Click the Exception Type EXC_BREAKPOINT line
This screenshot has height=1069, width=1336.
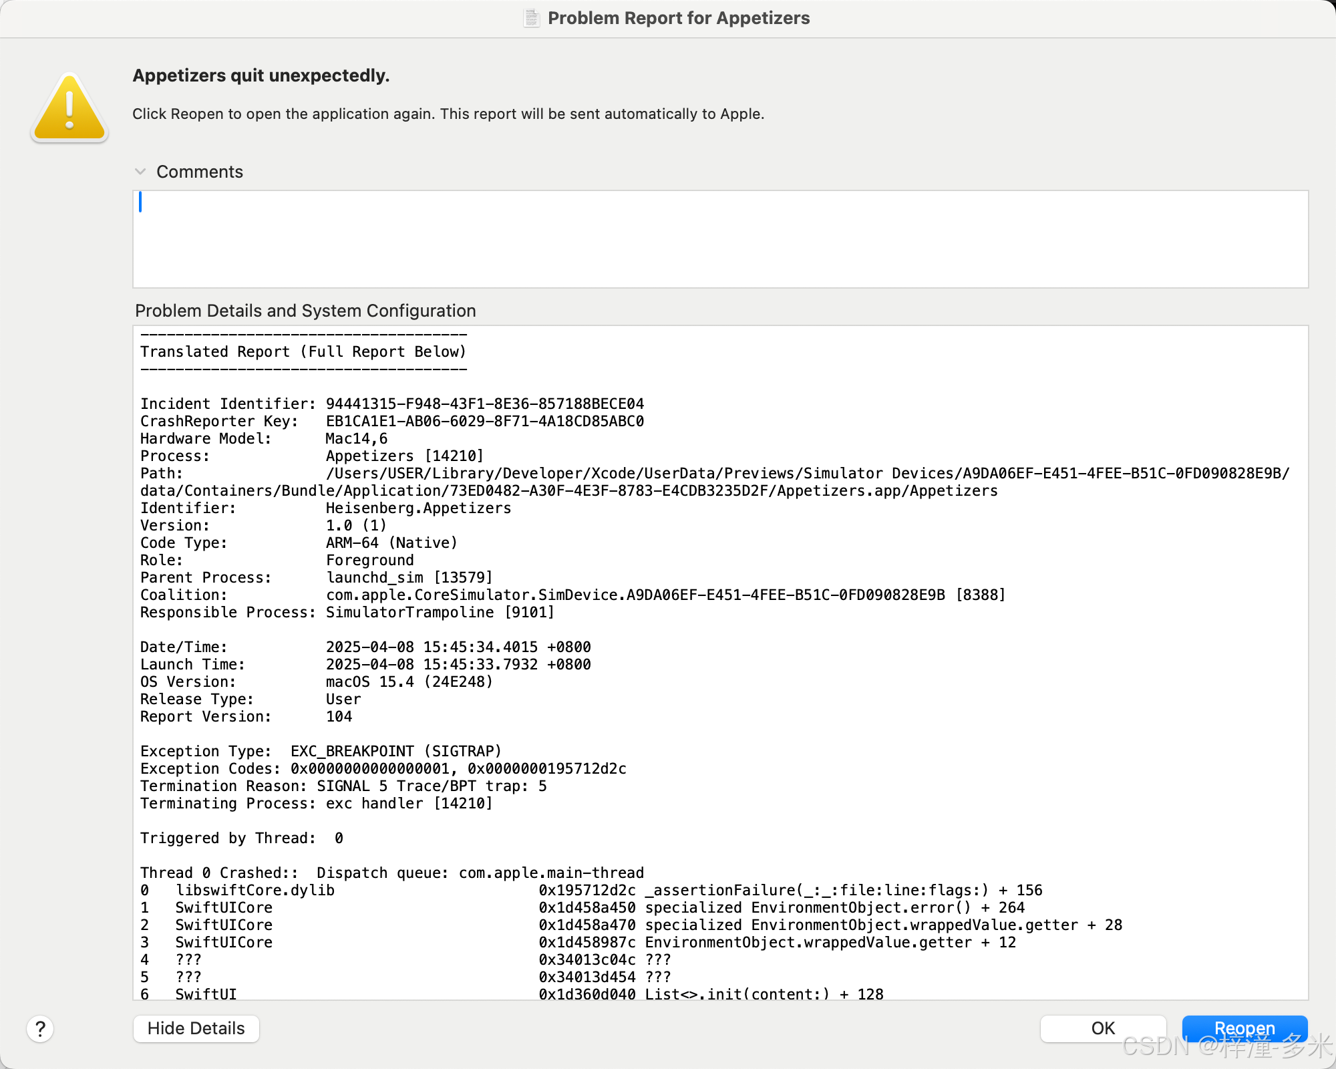[321, 751]
